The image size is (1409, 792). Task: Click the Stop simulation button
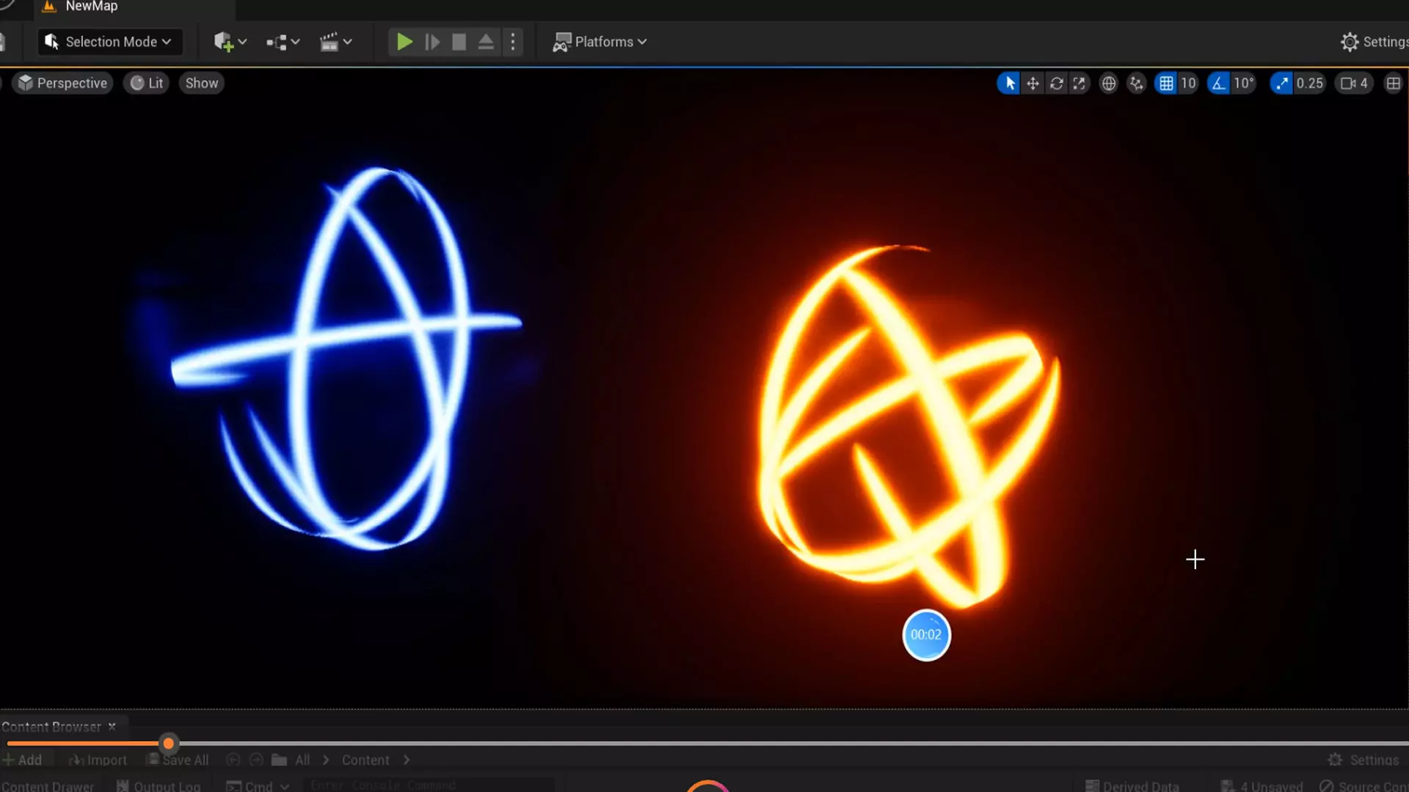click(459, 42)
